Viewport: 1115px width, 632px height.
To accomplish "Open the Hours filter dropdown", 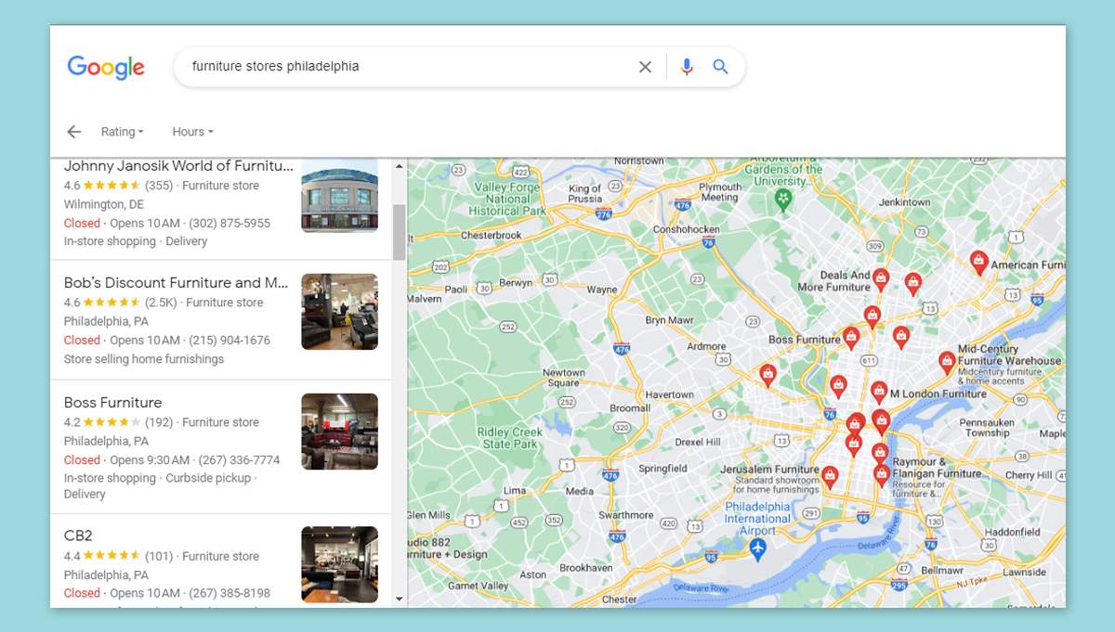I will coord(192,132).
